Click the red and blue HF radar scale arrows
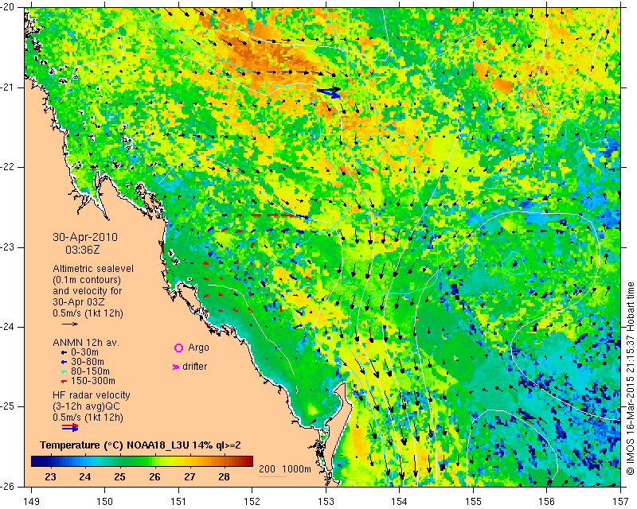 70,427
